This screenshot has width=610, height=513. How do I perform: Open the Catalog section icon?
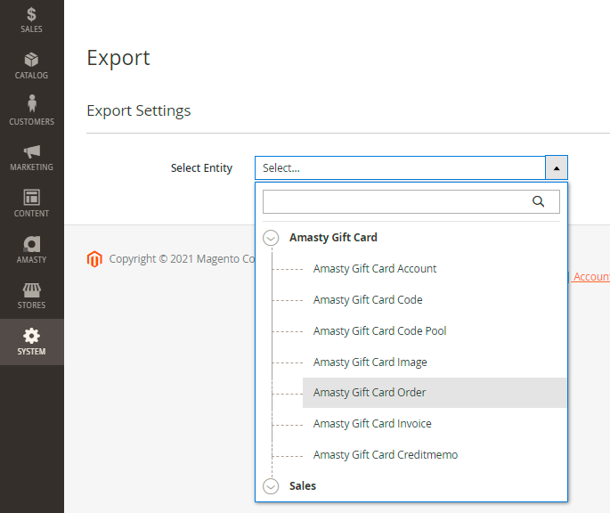coord(31,61)
